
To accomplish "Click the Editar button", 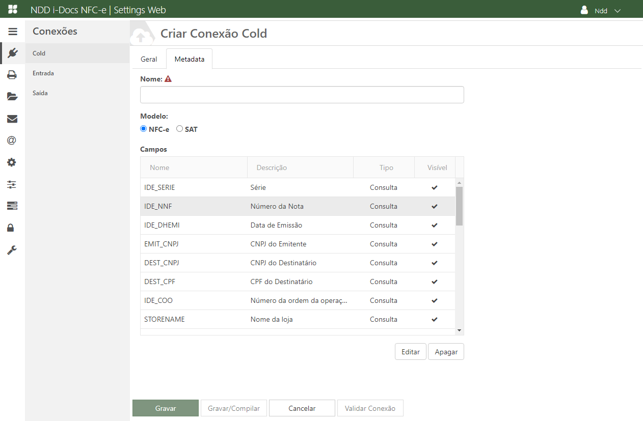I will tap(410, 352).
